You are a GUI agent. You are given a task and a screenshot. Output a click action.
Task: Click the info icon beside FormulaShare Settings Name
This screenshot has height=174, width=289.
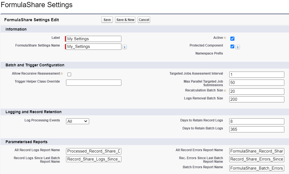pos(124,47)
